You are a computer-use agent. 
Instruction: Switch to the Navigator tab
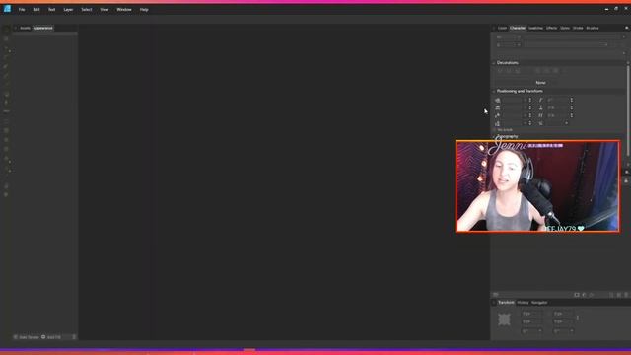(x=539, y=303)
